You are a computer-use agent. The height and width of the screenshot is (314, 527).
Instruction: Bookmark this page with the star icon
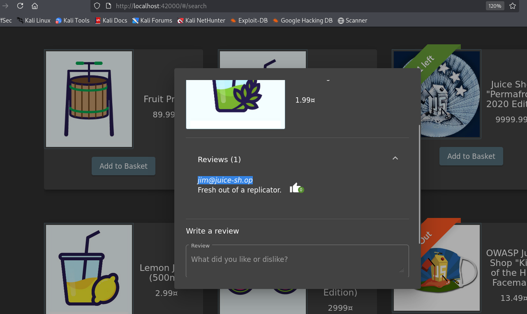coord(513,6)
